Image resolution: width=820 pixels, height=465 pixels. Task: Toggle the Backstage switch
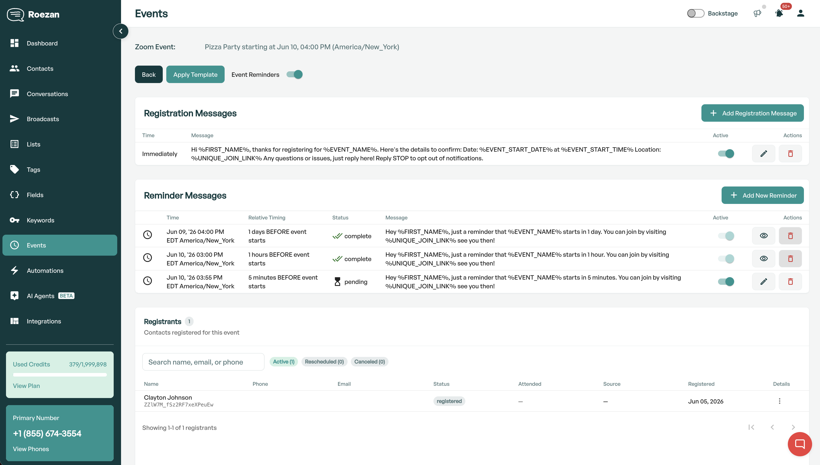(696, 13)
